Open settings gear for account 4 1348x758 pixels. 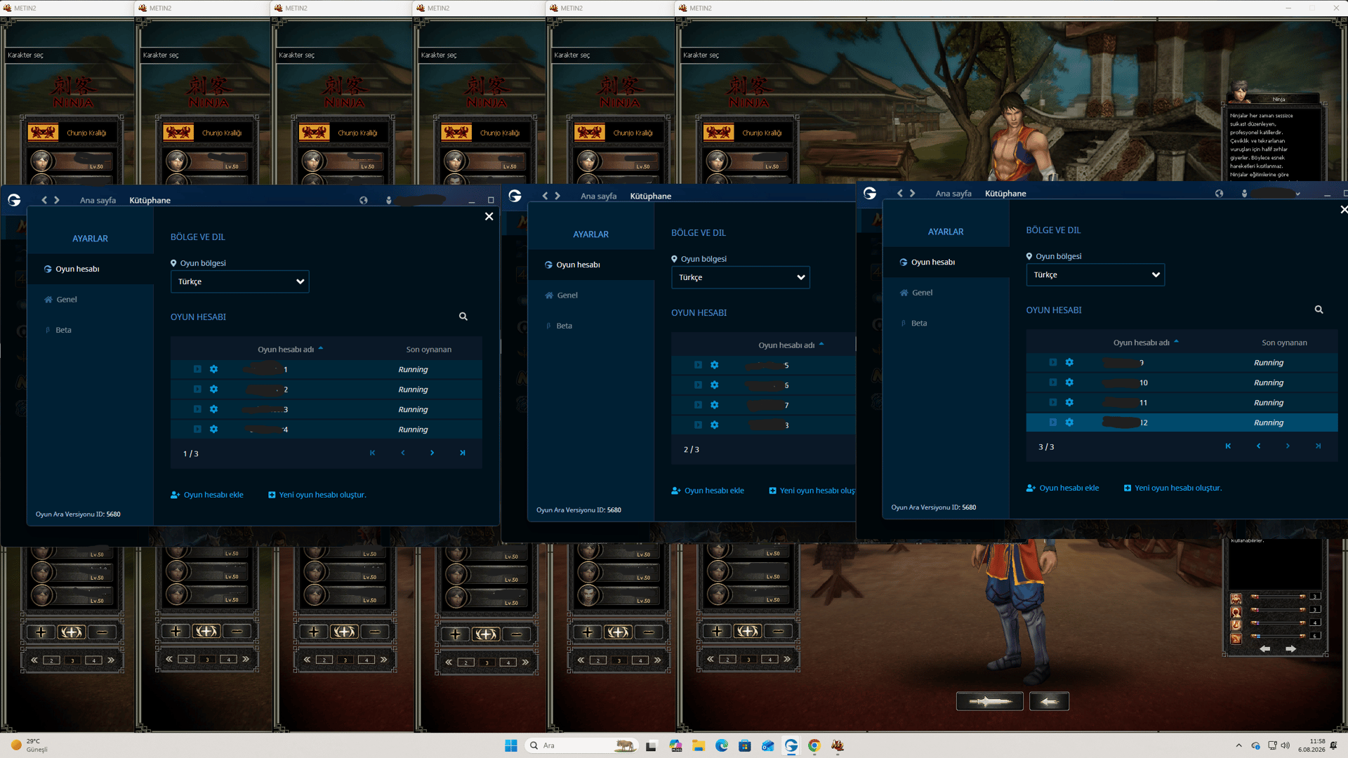pyautogui.click(x=213, y=429)
